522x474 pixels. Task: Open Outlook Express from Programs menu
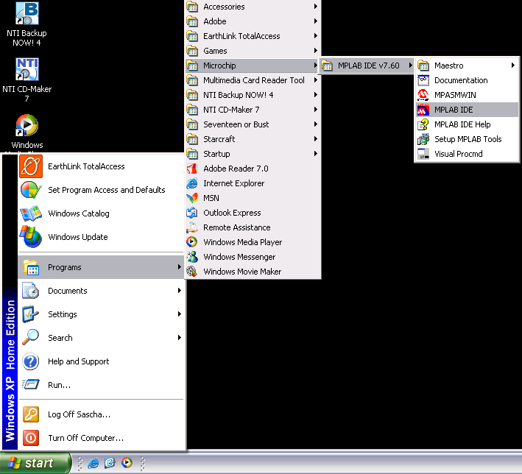(232, 213)
